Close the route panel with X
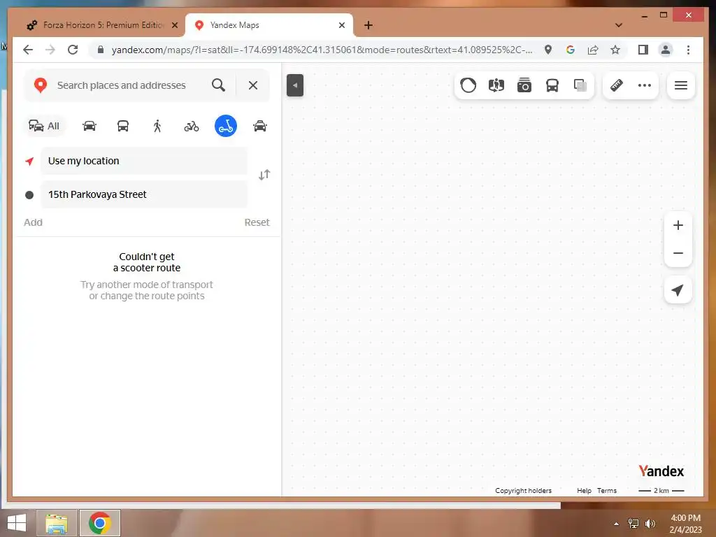The image size is (716, 537). 253,85
